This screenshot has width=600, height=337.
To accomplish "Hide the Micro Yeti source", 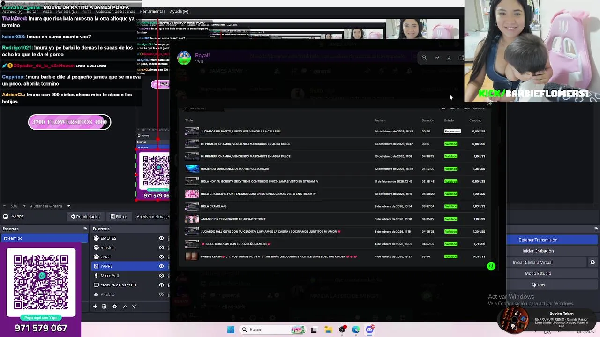I will click(161, 276).
